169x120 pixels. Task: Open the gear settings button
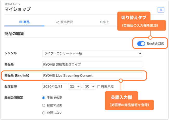point(161,10)
